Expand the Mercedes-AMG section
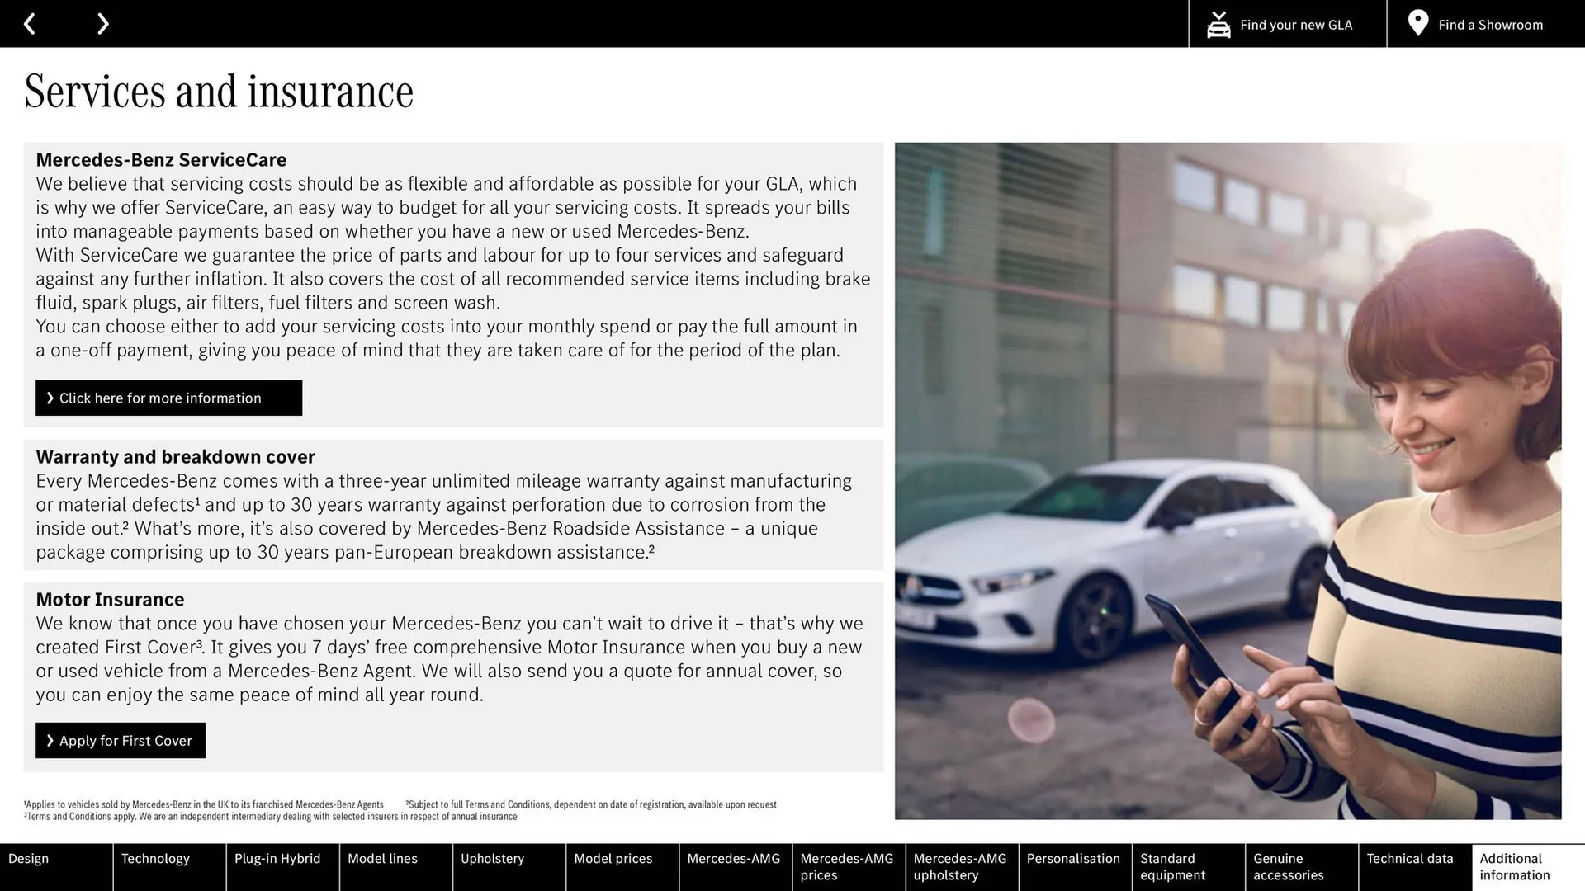1585x891 pixels. pyautogui.click(x=735, y=866)
